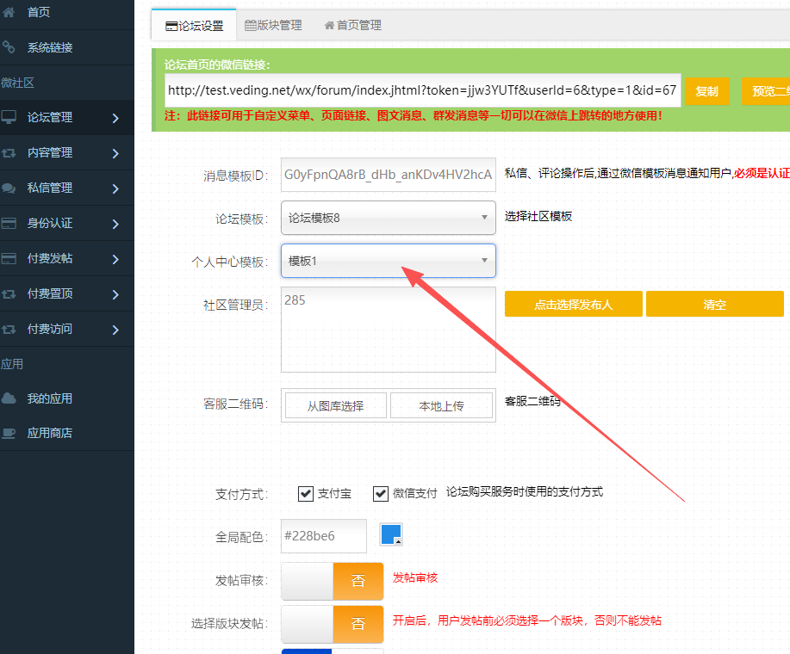The width and height of the screenshot is (790, 654).
Task: Click the home icon beside 首页
Action: coord(9,12)
